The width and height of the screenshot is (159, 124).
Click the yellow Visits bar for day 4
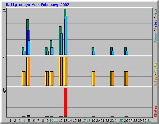[x=22, y=78]
